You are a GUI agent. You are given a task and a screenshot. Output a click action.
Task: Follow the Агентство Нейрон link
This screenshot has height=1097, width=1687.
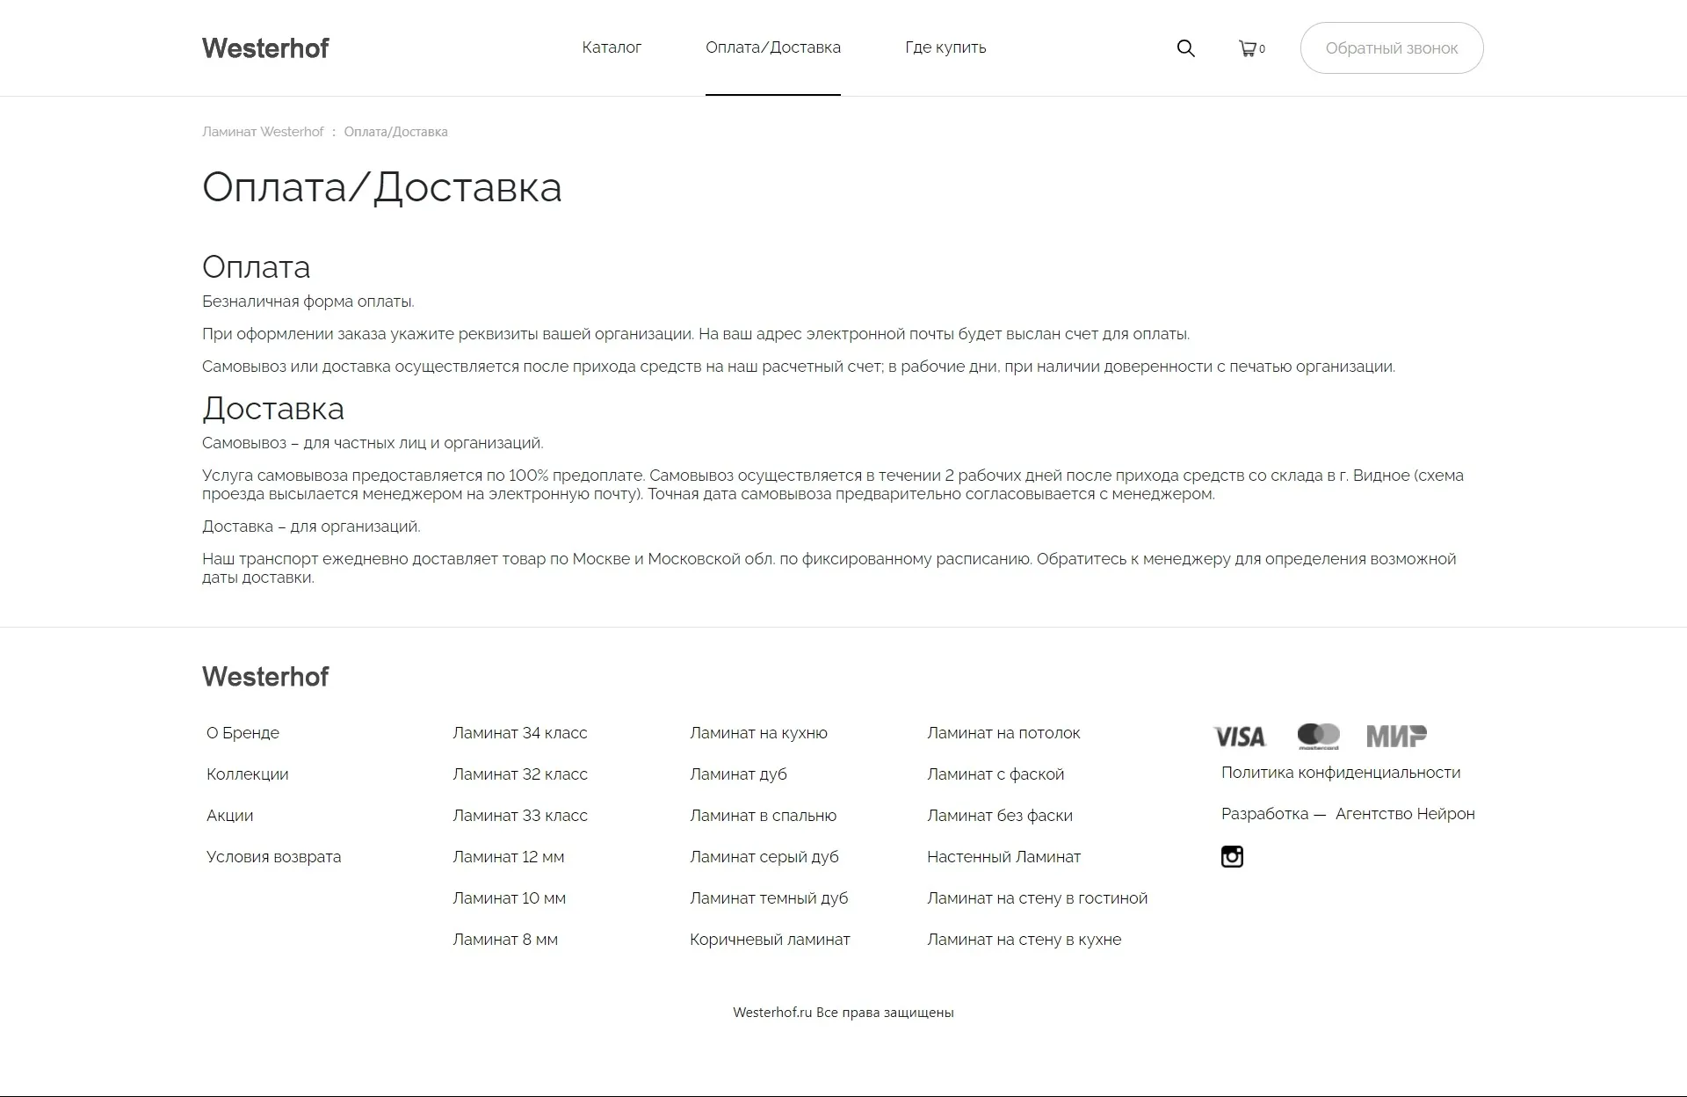tap(1405, 814)
